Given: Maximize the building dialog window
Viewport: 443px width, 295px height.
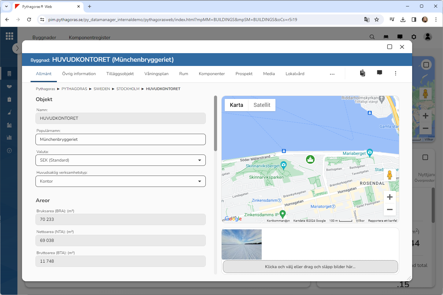Looking at the screenshot, I should [389, 47].
